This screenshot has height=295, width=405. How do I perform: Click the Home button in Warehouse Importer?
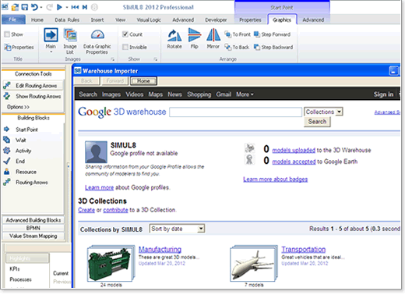click(x=143, y=81)
